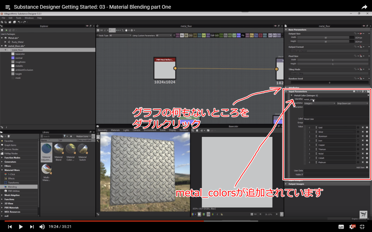Mute the video volume

click(42, 227)
